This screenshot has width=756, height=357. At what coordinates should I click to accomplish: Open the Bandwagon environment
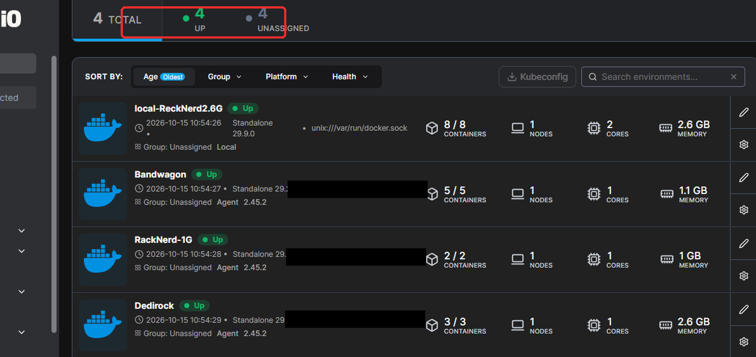[x=160, y=174]
